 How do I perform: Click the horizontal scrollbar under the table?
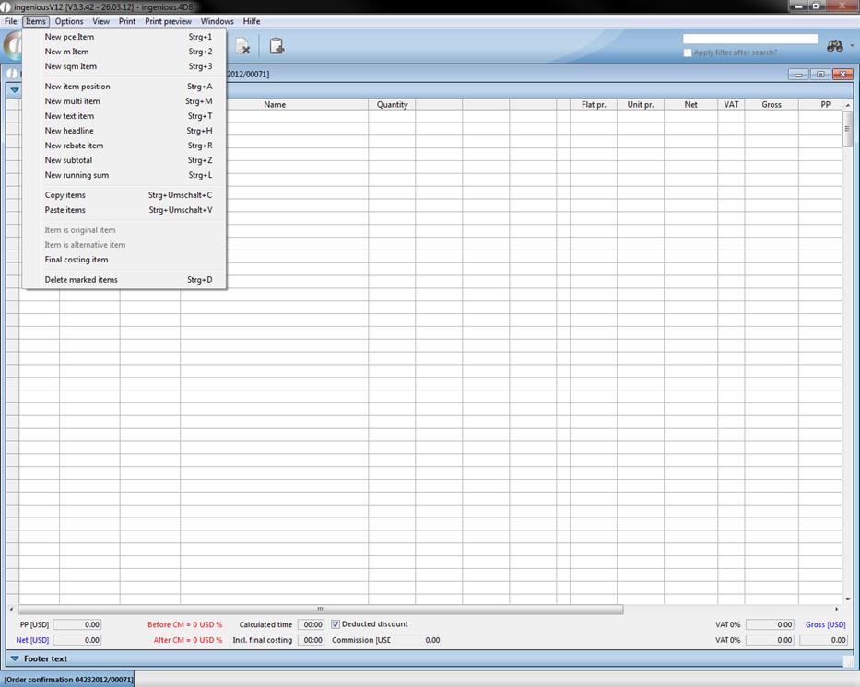(320, 609)
